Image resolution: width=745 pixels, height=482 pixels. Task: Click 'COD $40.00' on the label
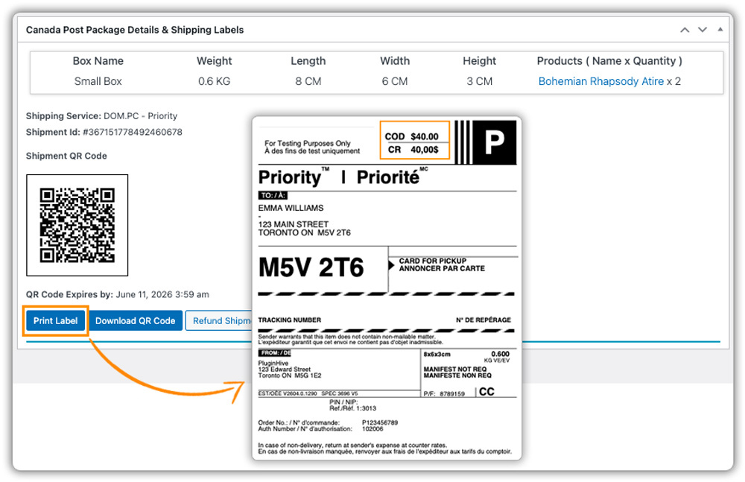tap(411, 136)
